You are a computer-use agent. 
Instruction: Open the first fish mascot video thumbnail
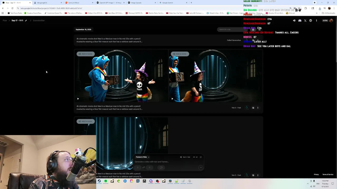[121, 76]
